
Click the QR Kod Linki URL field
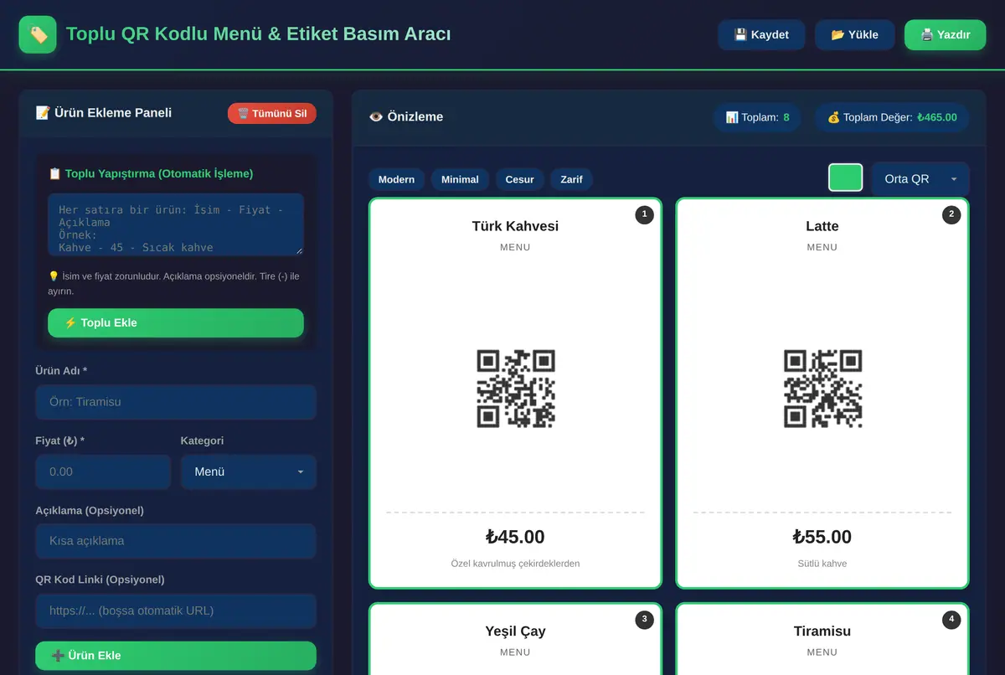pos(176,611)
